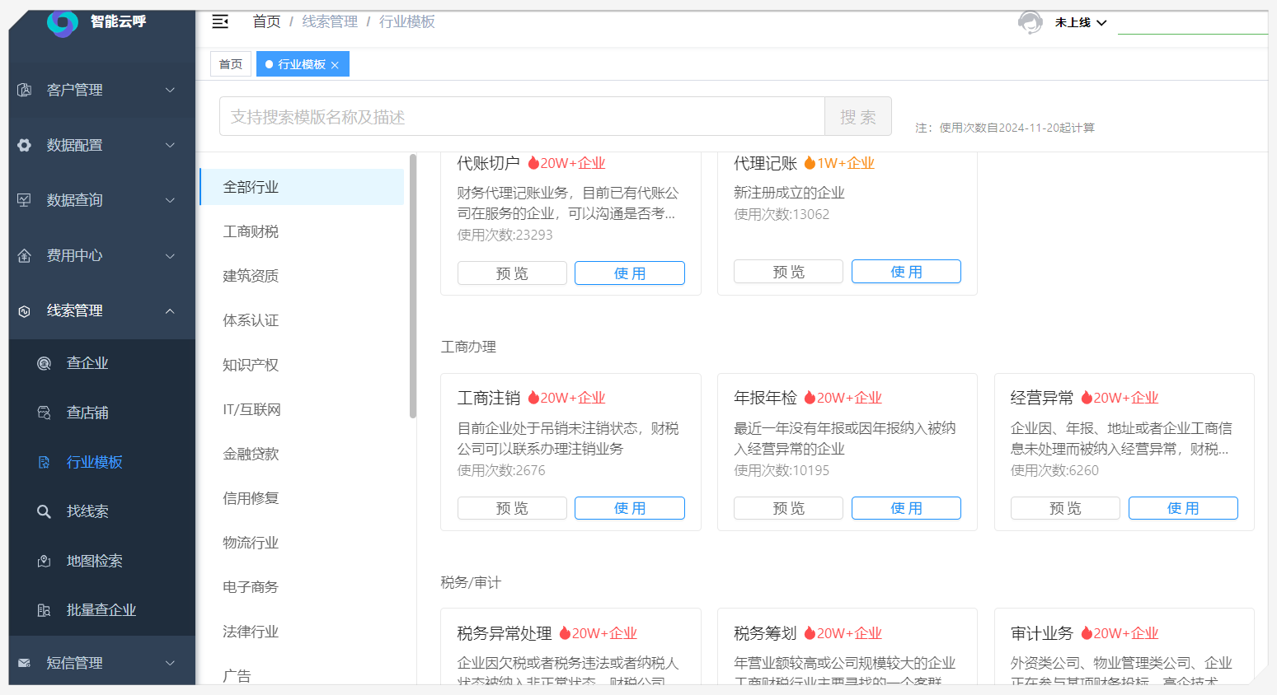Open 地图检索 map search item
Viewport: 1277px width, 695px height.
pyautogui.click(x=94, y=561)
